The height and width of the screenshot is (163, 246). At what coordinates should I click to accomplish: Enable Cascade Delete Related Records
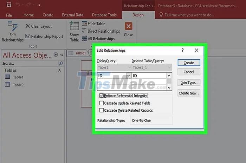[x=102, y=110]
